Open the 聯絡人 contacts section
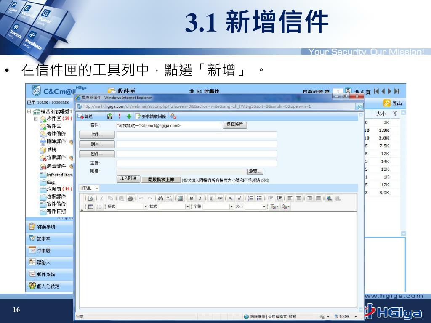This screenshot has height=323, width=431. click(x=50, y=262)
